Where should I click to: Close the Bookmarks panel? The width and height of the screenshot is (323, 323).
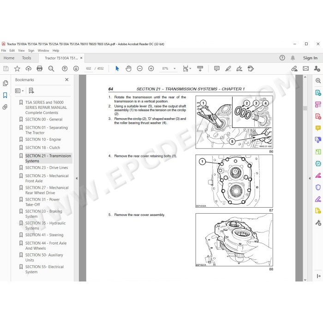[x=67, y=79]
